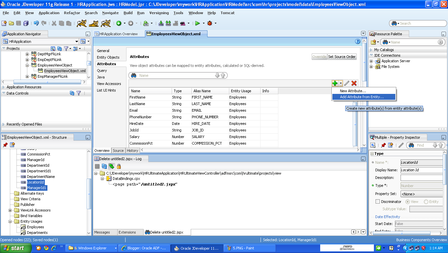Select the DepartmentName attribute in Structure tree
The height and width of the screenshot is (253, 448).
(41, 177)
